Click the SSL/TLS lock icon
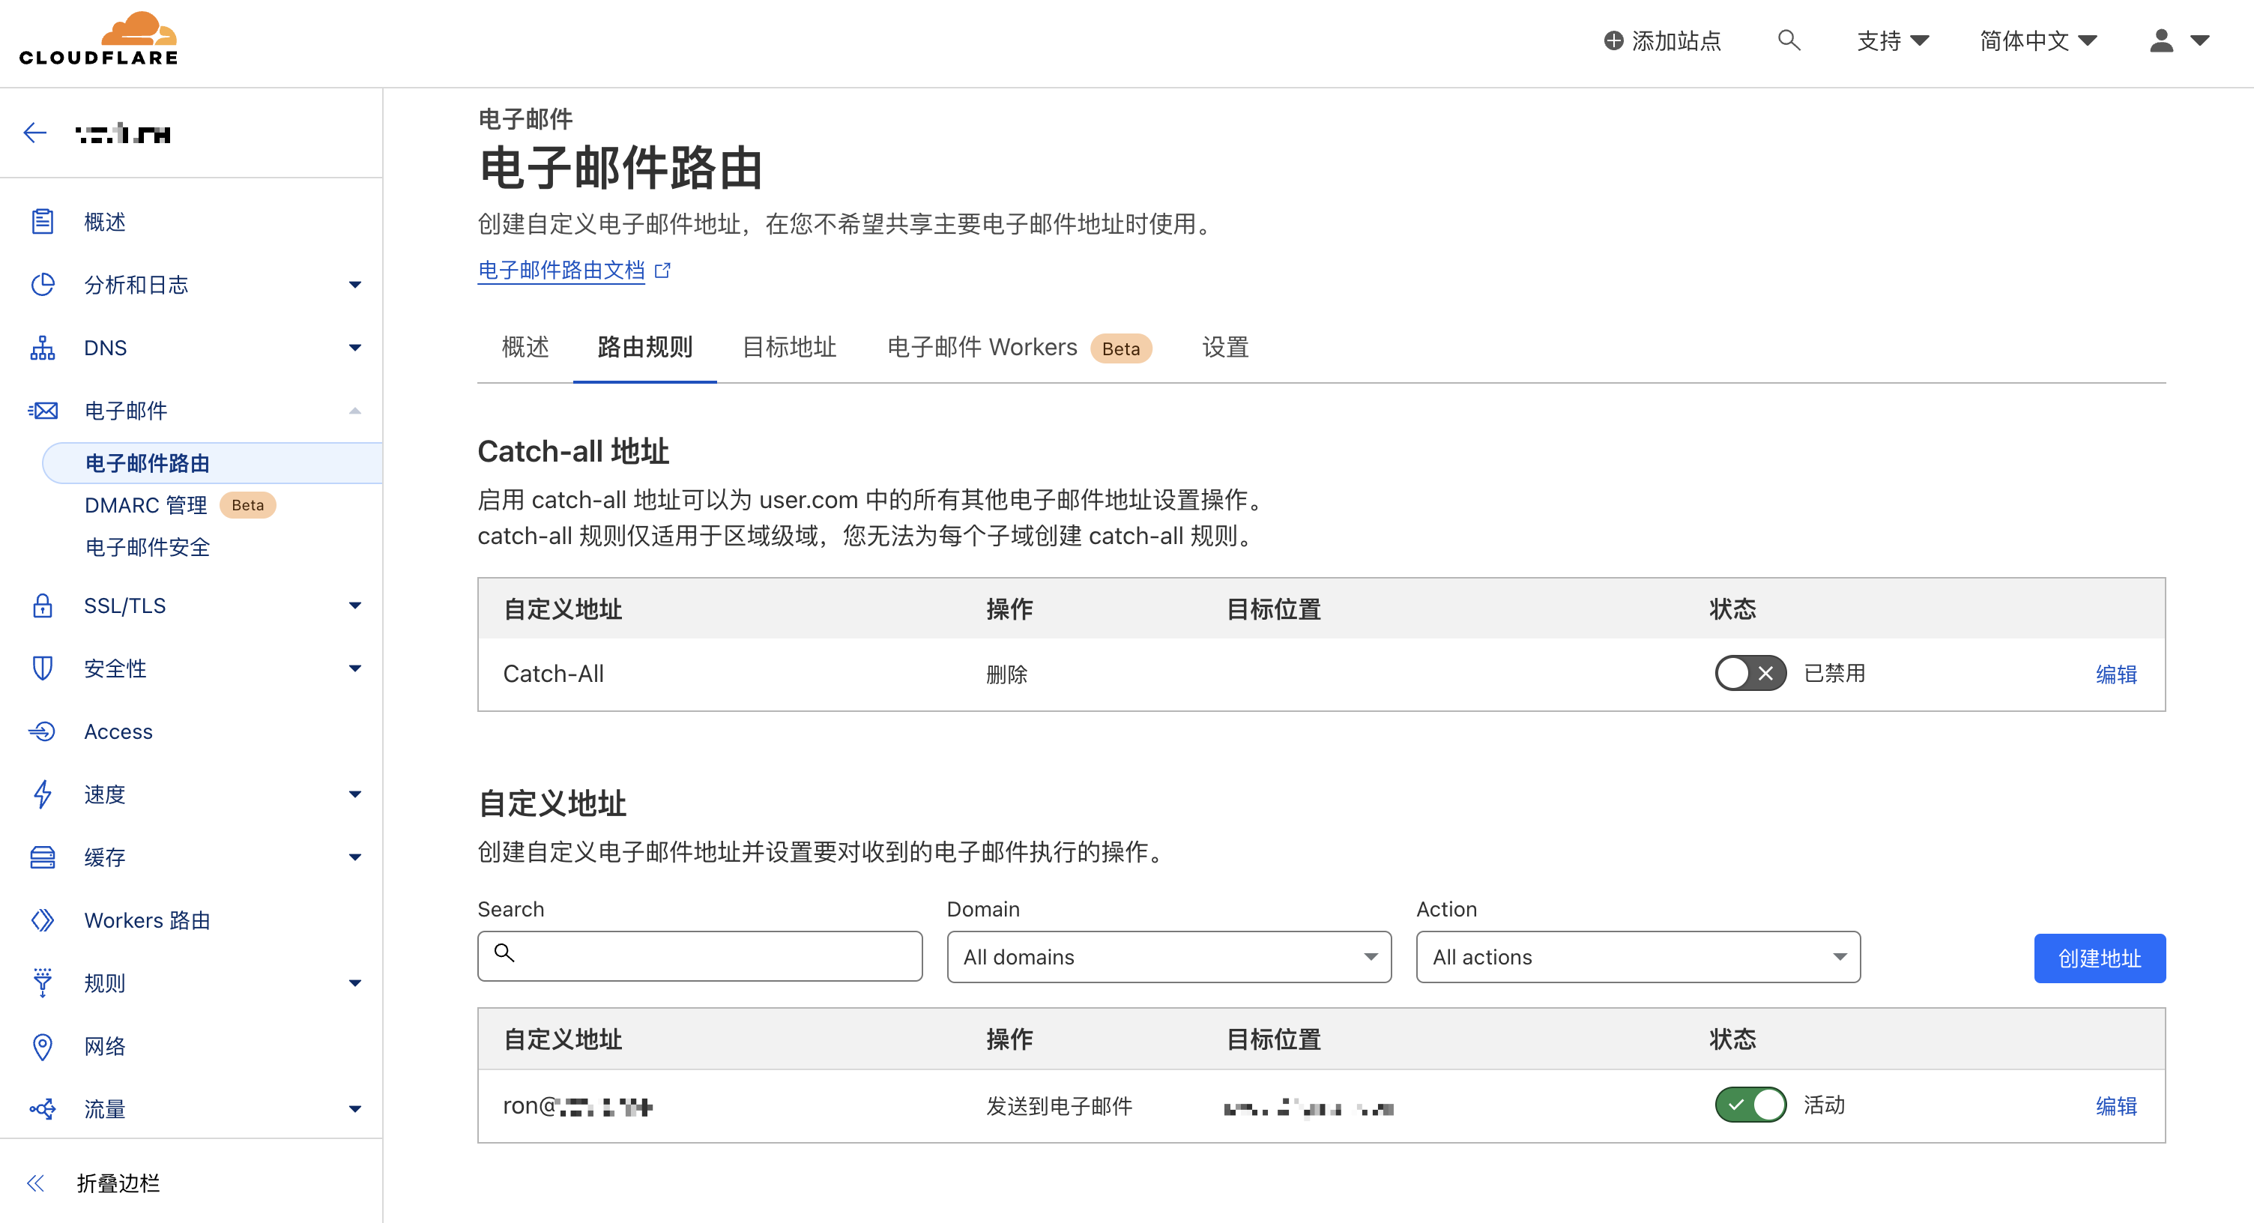 [42, 606]
